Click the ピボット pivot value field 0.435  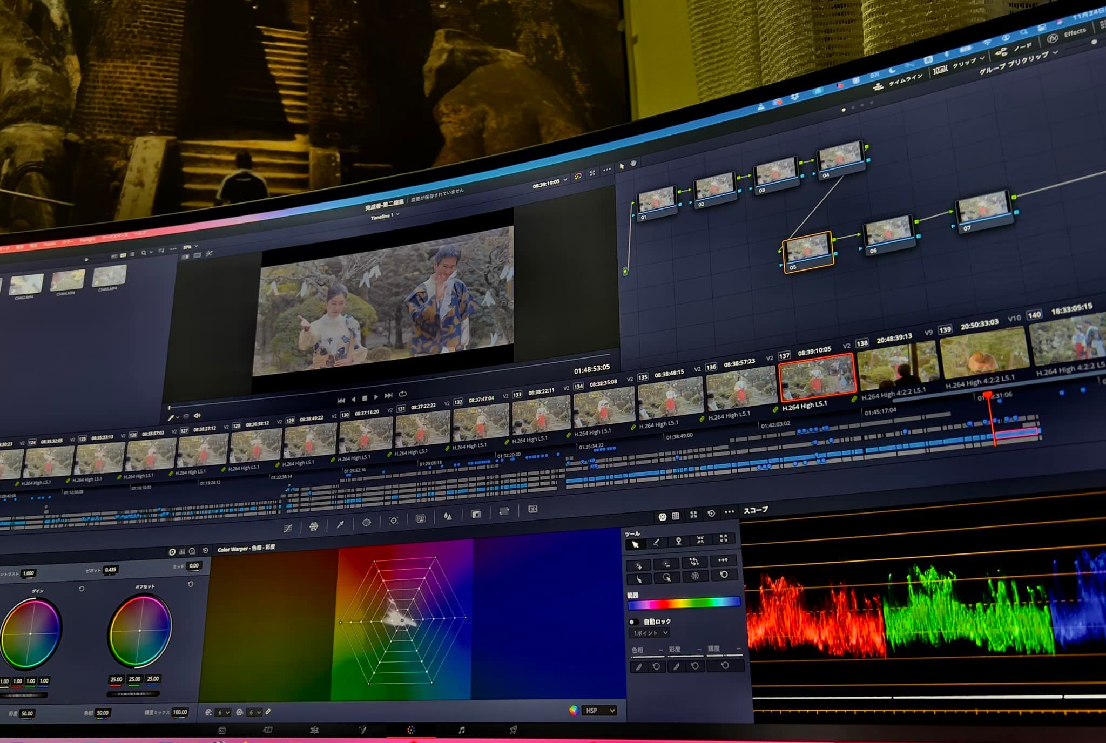tap(110, 570)
